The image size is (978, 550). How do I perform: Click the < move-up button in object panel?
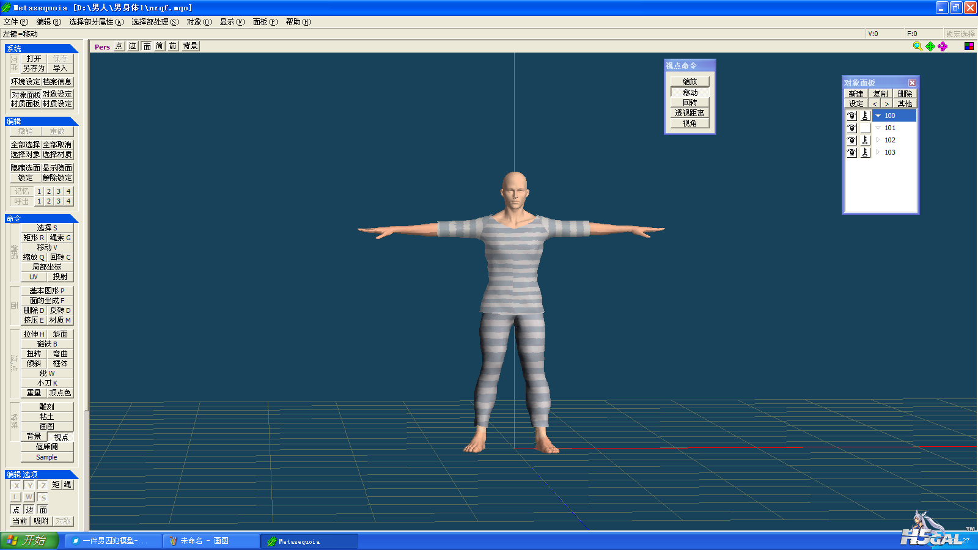(875, 104)
